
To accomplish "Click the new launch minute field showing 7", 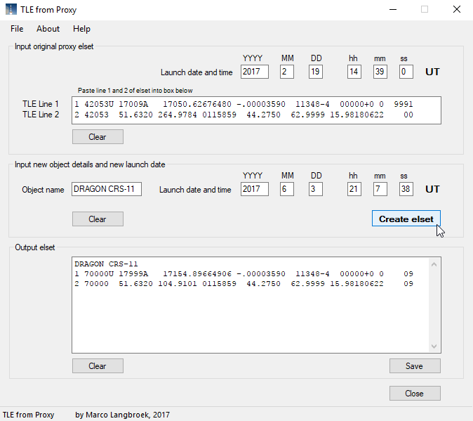I will pos(380,189).
